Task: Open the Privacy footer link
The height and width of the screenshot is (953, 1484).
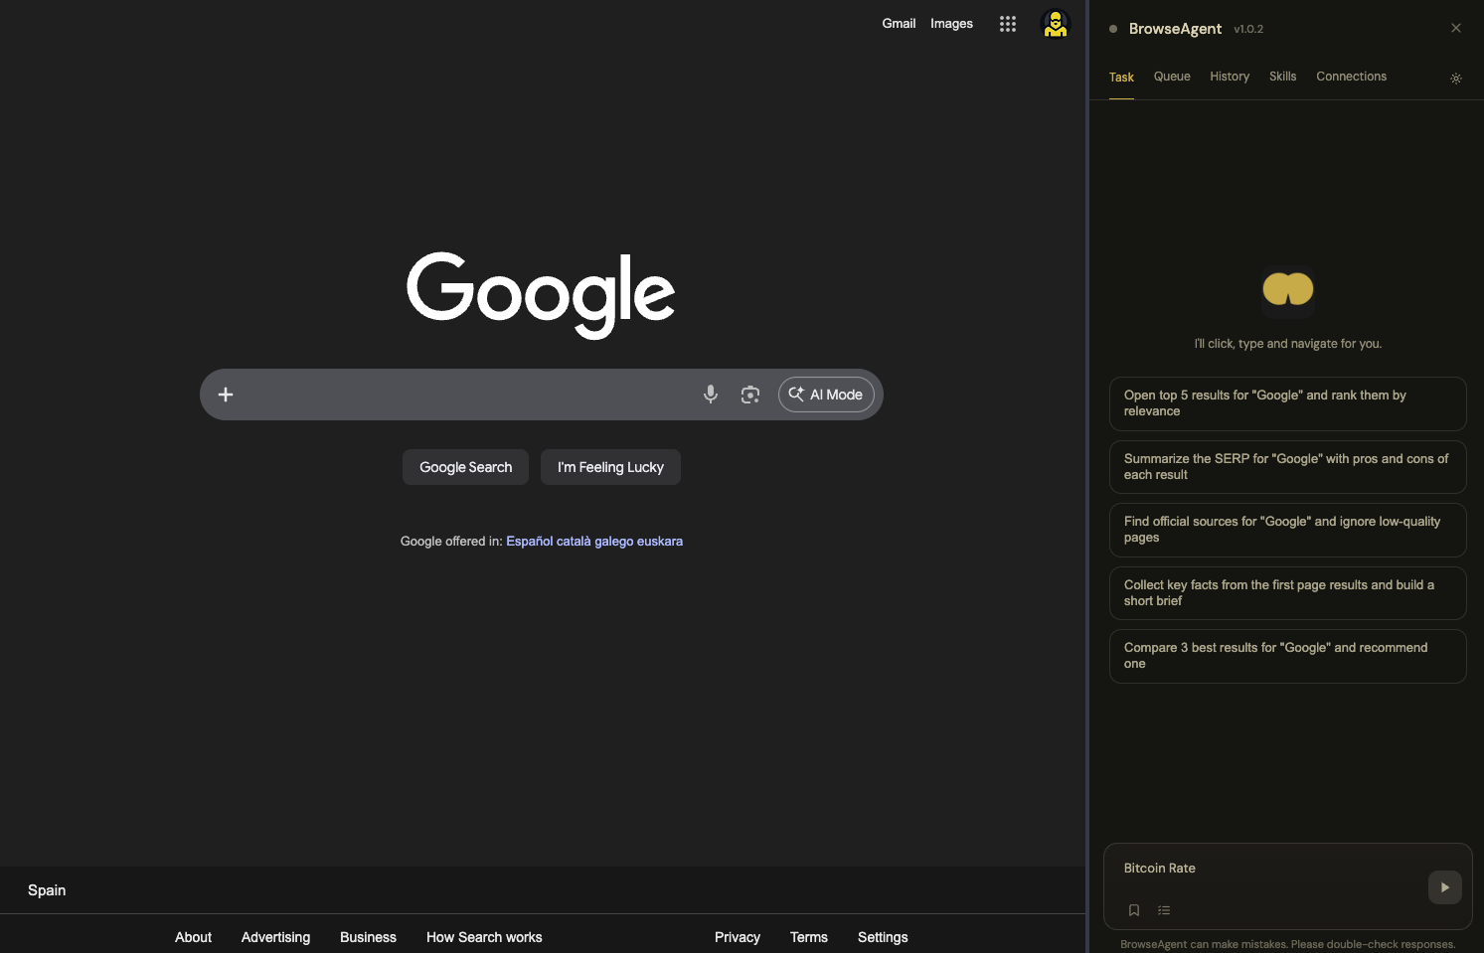Action: coord(737,937)
